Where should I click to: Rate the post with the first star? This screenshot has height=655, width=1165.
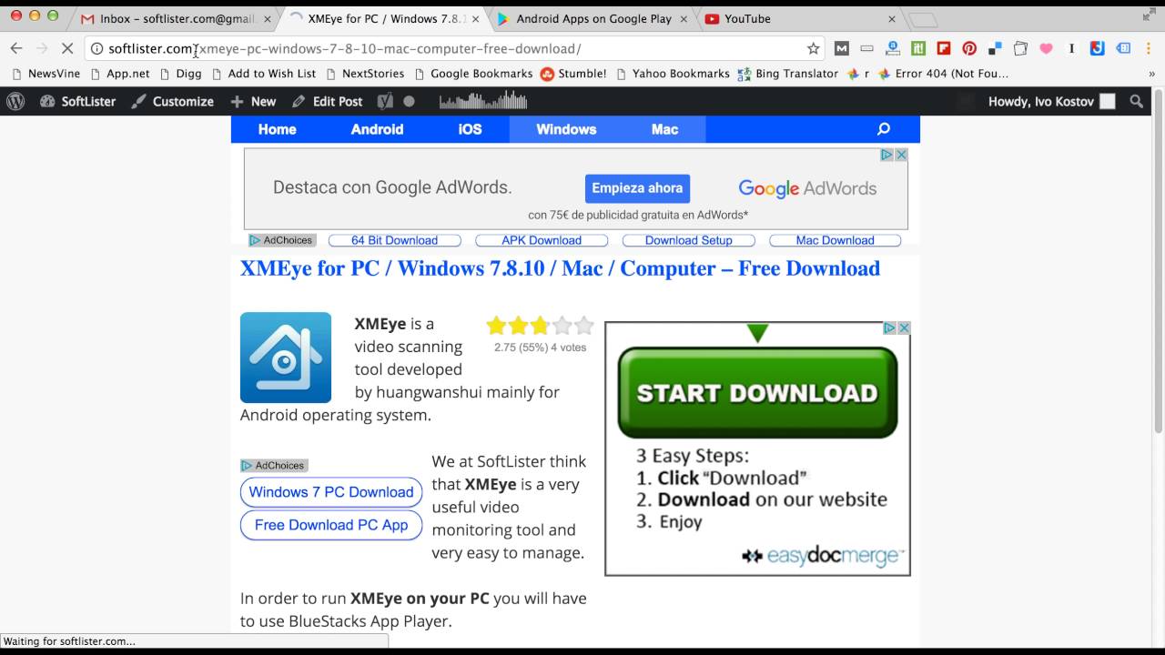coord(496,326)
